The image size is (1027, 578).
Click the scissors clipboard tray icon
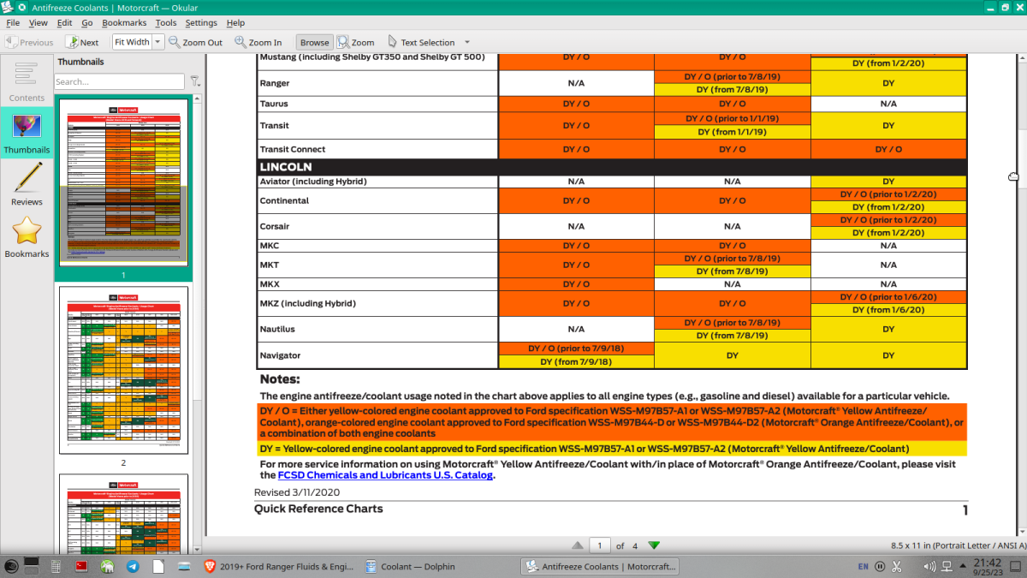click(897, 566)
